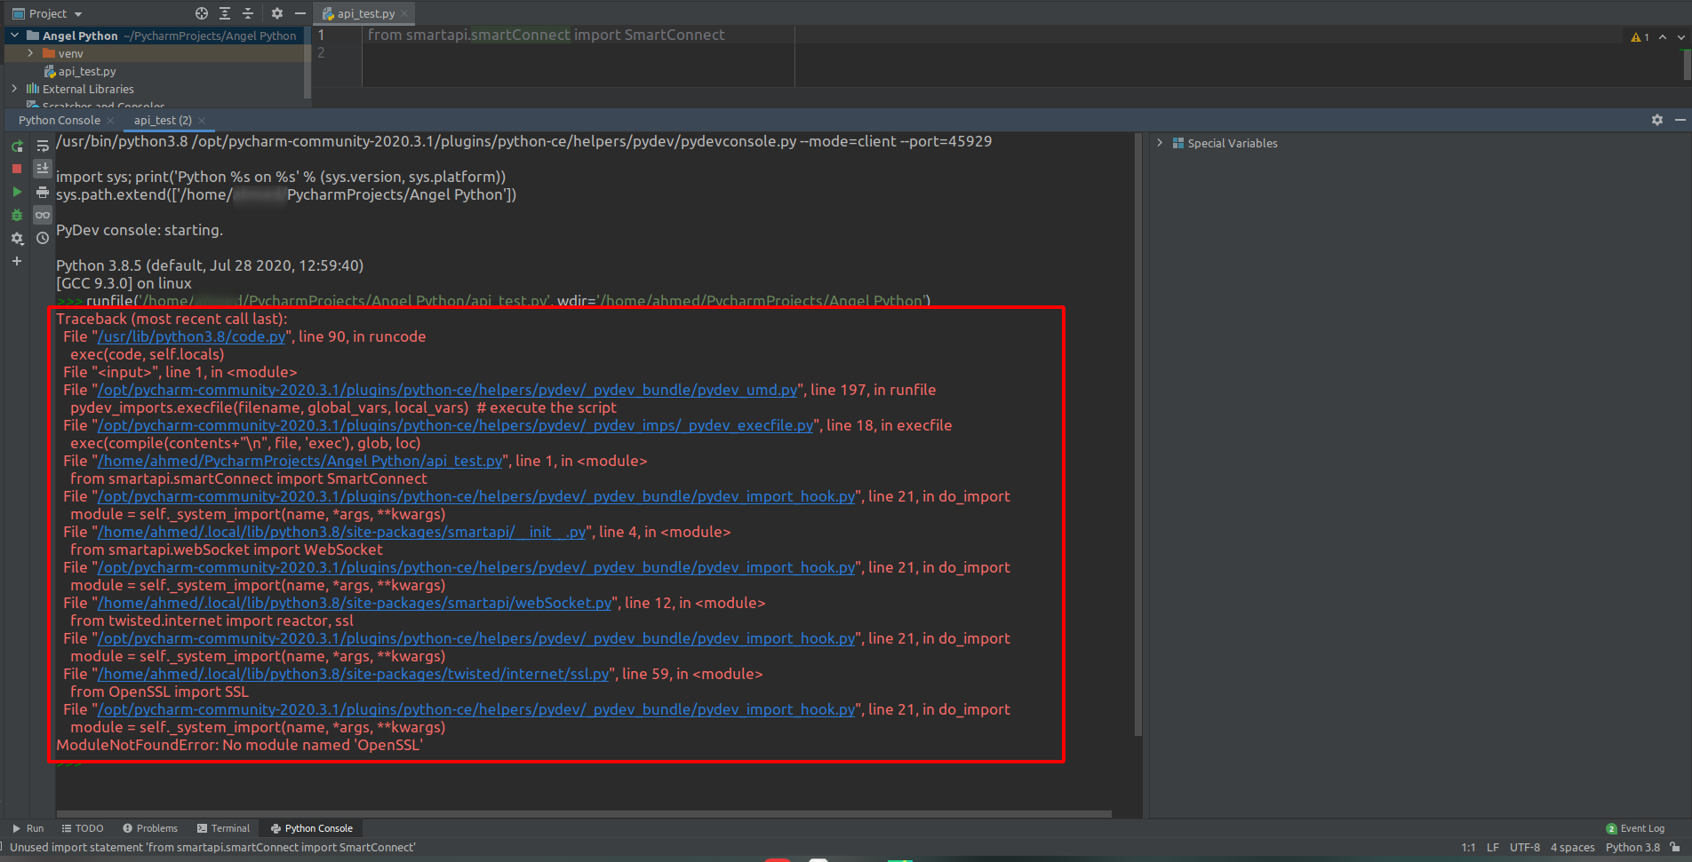Change line separator LF in status bar
This screenshot has width=1692, height=862.
point(1493,847)
